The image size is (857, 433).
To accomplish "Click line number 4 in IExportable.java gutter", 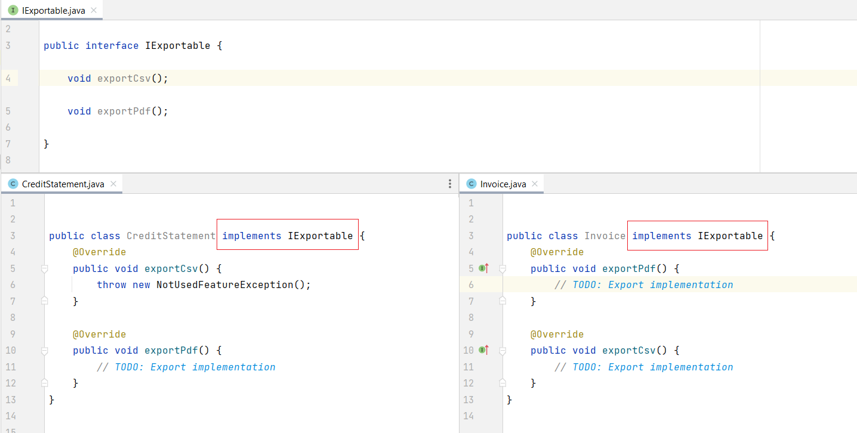I will 8,78.
